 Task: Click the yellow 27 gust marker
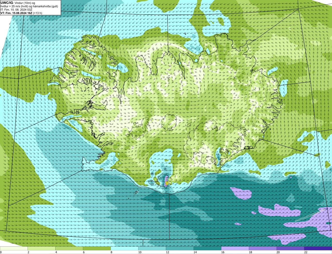click(x=167, y=183)
